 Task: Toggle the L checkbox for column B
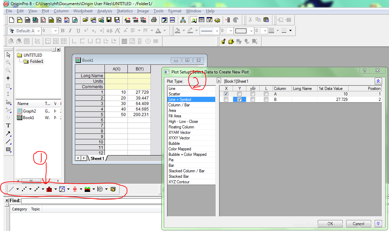[x=266, y=99]
